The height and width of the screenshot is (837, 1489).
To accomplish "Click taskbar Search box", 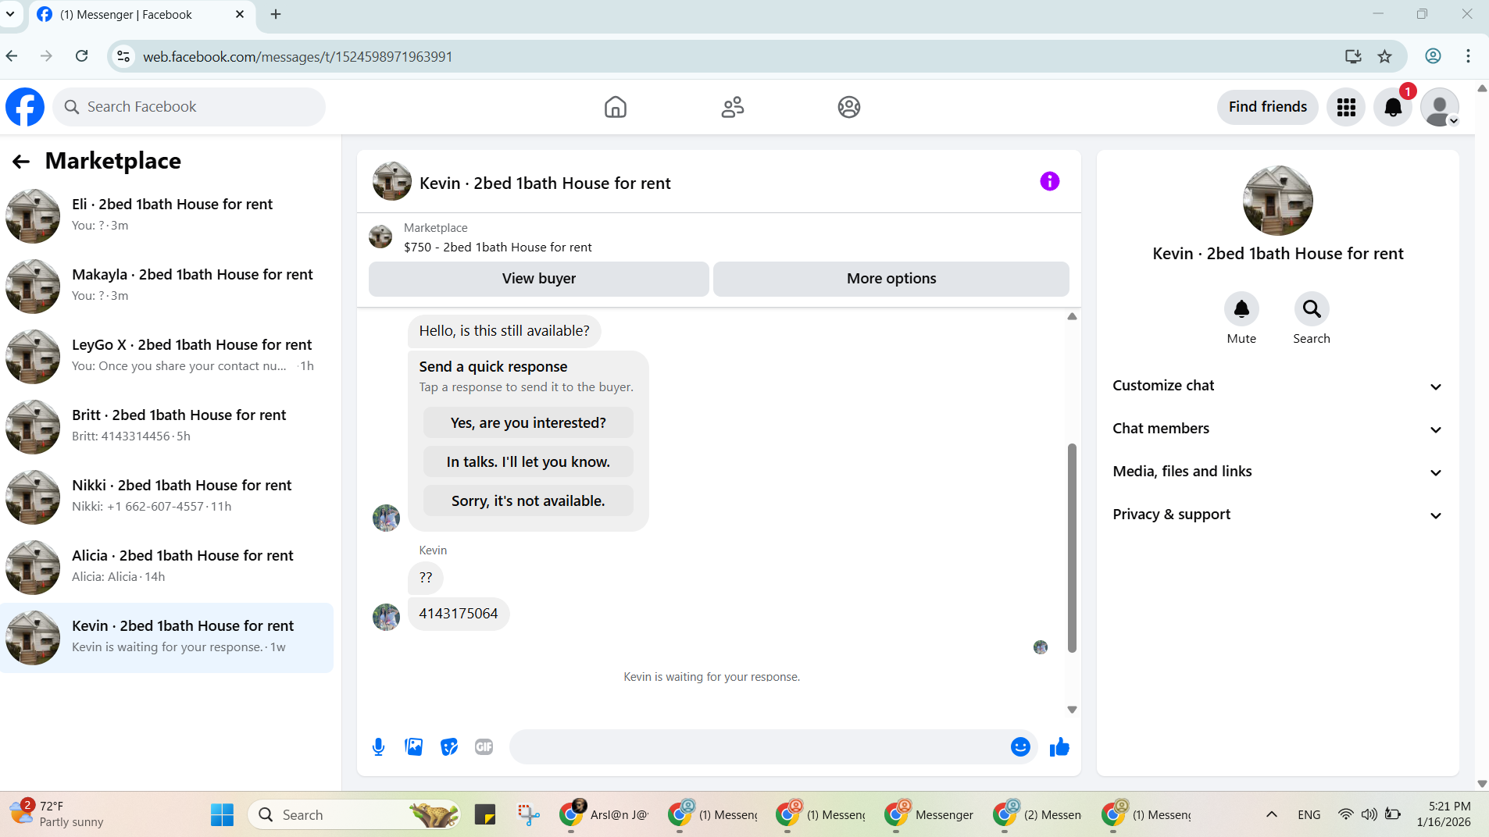I will click(x=354, y=815).
